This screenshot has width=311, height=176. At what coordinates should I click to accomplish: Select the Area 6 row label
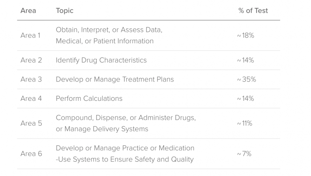tap(31, 154)
